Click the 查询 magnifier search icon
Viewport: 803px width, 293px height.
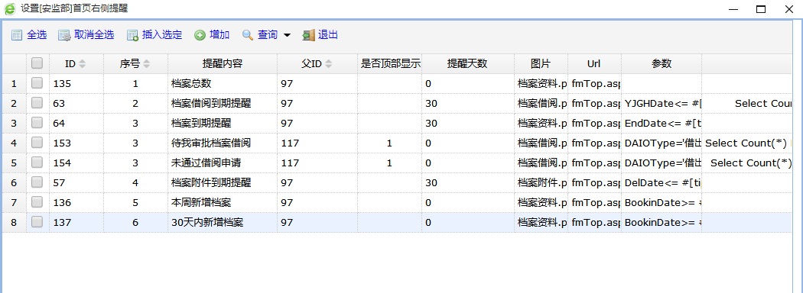tap(248, 35)
